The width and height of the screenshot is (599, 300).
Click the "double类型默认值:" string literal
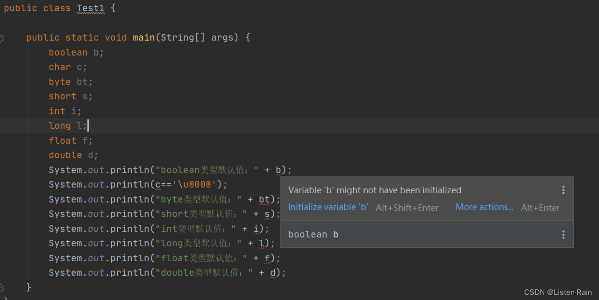[204, 272]
